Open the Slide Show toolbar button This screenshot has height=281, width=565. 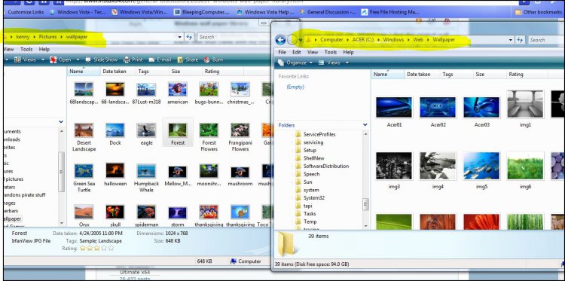point(102,60)
